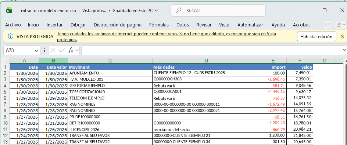Switch to the Fórmulas tab

[159, 25]
